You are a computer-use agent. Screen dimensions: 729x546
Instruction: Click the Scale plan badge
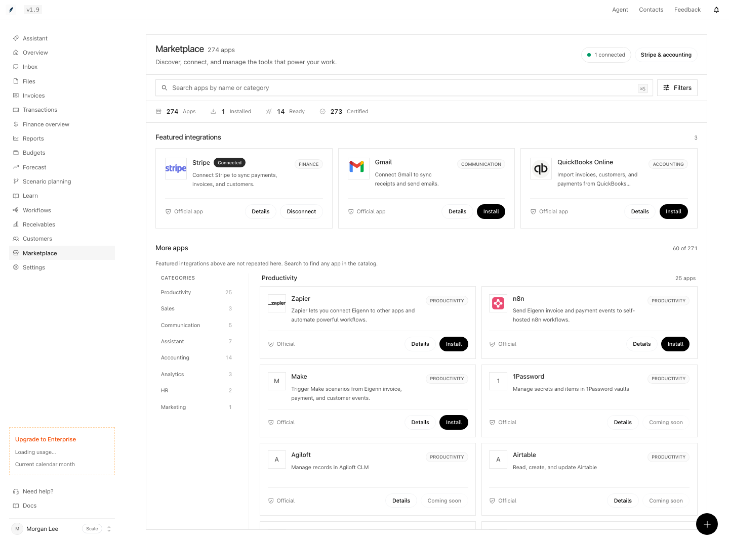coord(92,529)
